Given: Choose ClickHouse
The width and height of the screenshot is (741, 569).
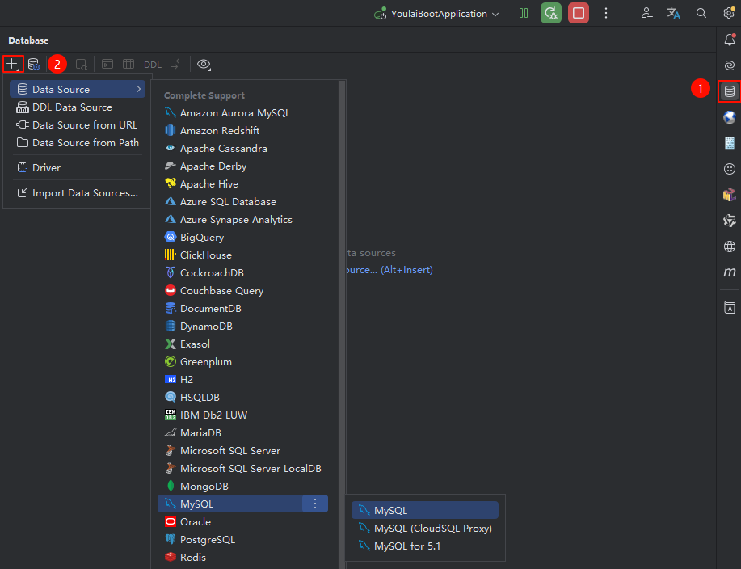Looking at the screenshot, I should tap(243, 255).
